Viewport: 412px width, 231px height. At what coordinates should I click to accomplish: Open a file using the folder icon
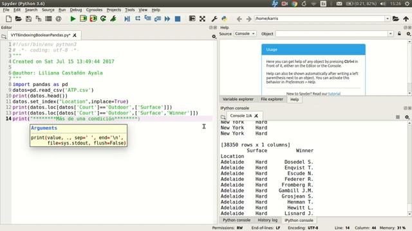[19, 19]
